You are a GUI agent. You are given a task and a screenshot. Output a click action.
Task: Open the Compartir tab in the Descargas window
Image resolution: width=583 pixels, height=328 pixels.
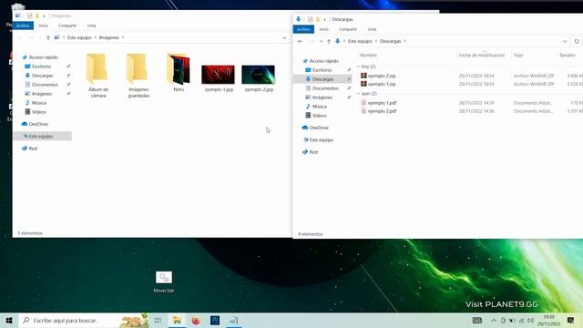[x=348, y=29]
